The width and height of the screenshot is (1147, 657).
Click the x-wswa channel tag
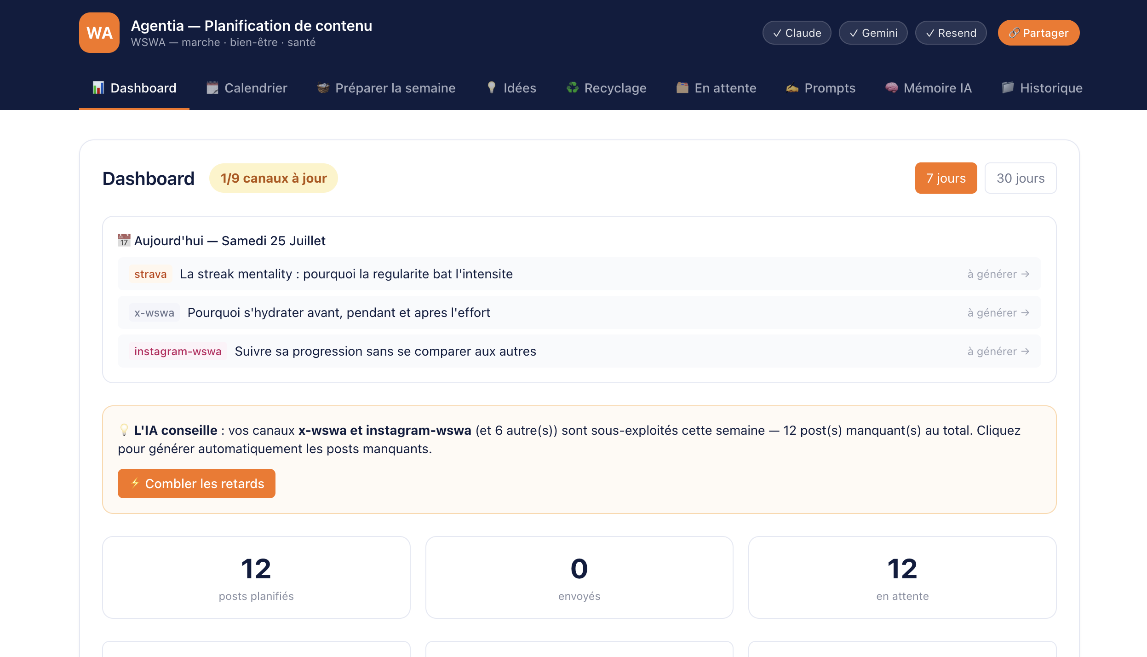point(154,313)
